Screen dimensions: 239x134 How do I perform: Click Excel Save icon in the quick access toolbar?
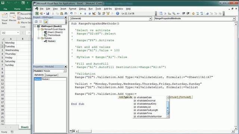(x=3, y=3)
